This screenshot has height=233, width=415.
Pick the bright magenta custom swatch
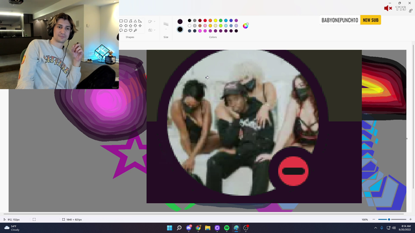coord(200,31)
